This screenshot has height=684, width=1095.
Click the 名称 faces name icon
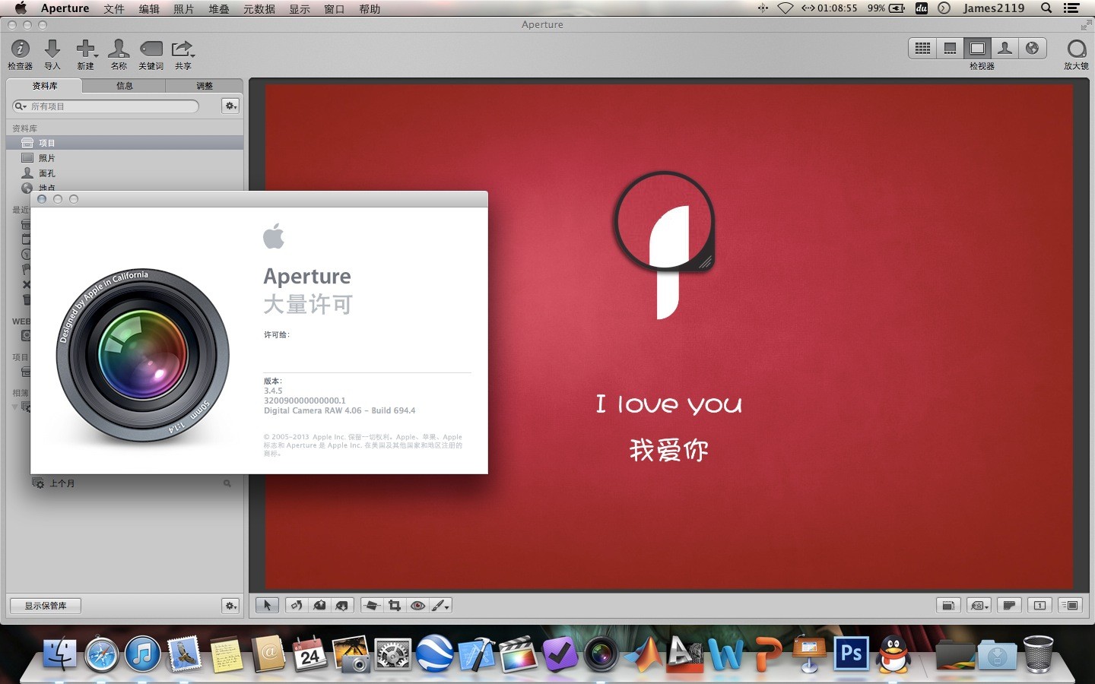[x=119, y=49]
